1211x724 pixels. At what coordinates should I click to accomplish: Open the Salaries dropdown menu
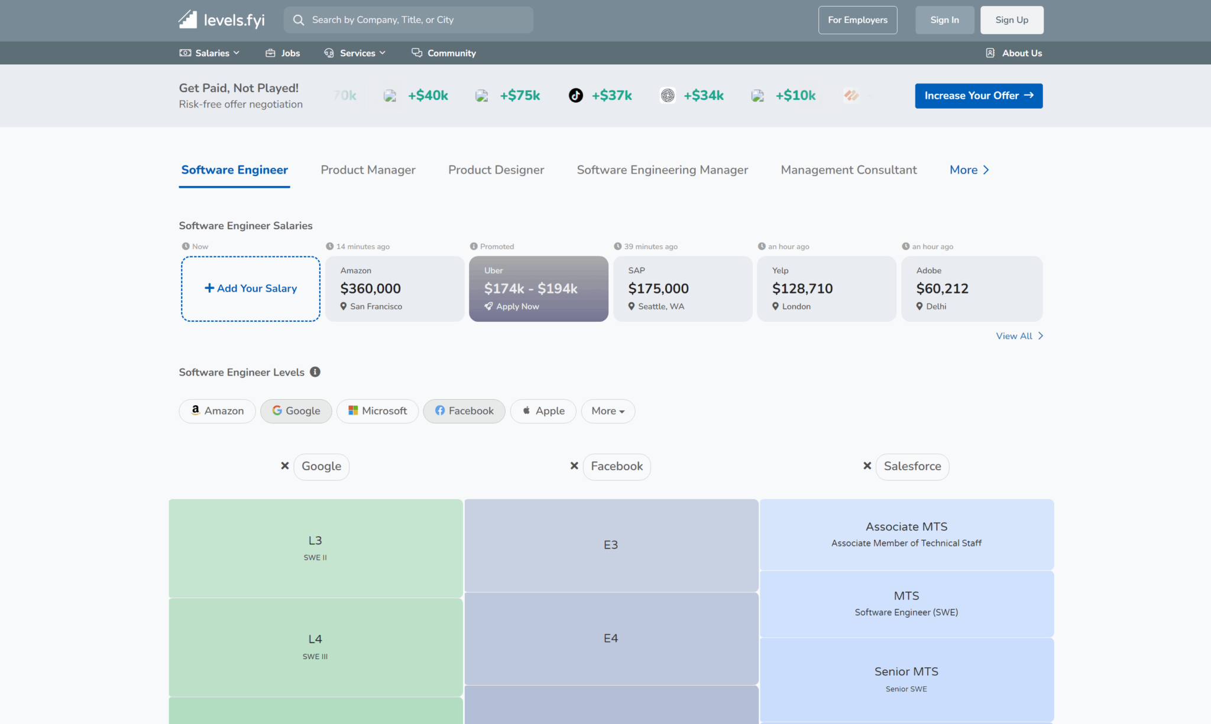point(210,53)
